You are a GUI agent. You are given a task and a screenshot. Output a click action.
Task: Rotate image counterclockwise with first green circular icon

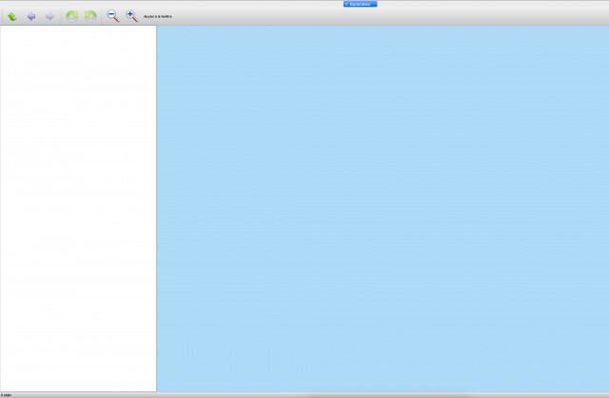[x=72, y=16]
